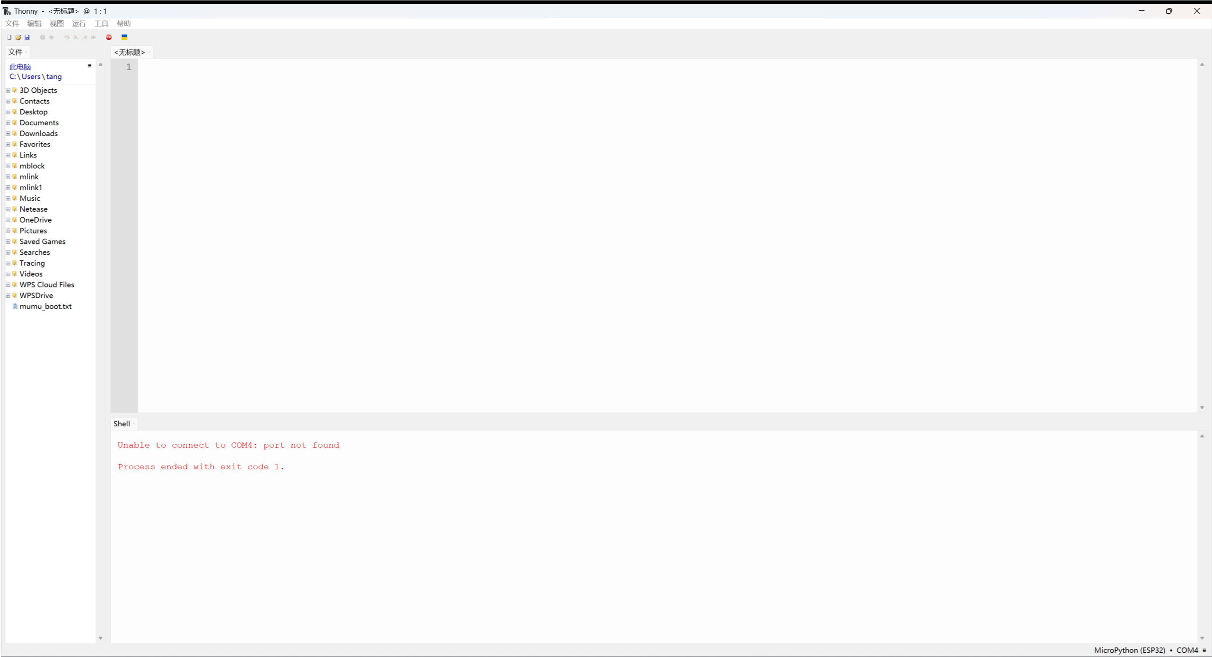1212x657 pixels.
Task: Open the 运行 menu
Action: pyautogui.click(x=79, y=23)
